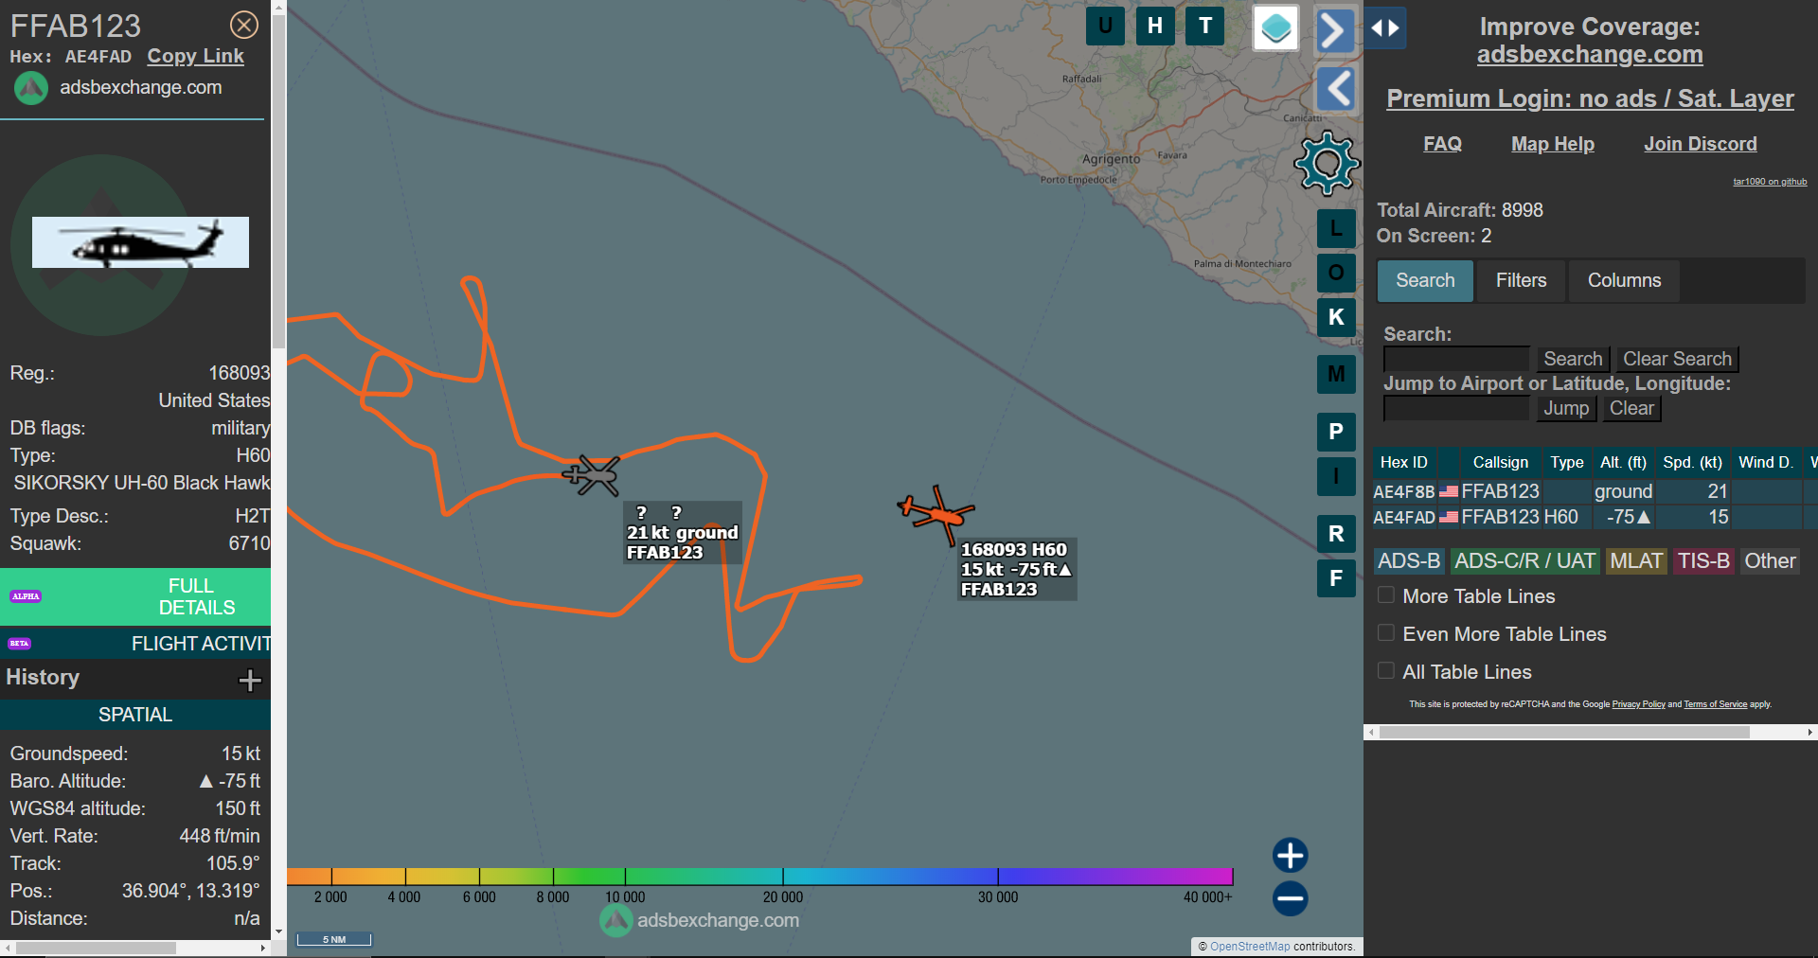
Task: Click Copy Link for FFAB123
Action: 195,57
